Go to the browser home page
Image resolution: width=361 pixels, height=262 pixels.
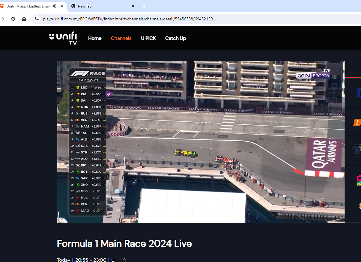point(24,19)
